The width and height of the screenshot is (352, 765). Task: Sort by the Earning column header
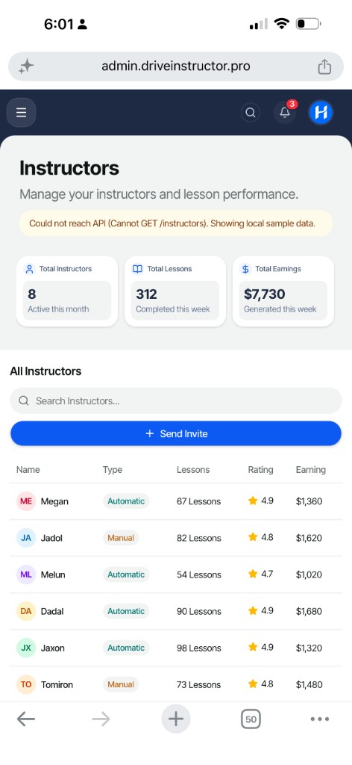pyautogui.click(x=311, y=470)
